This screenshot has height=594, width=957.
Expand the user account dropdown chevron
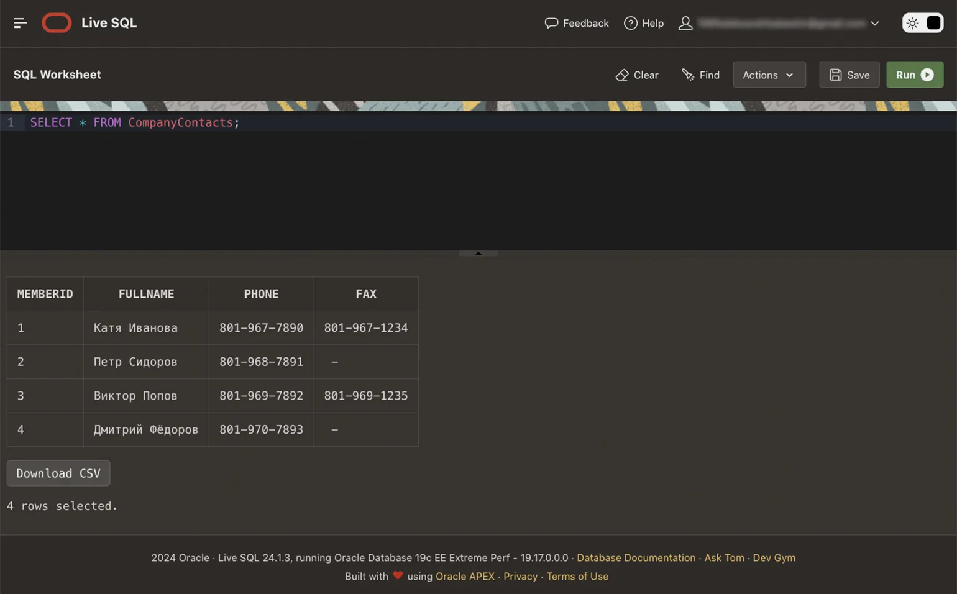point(875,24)
